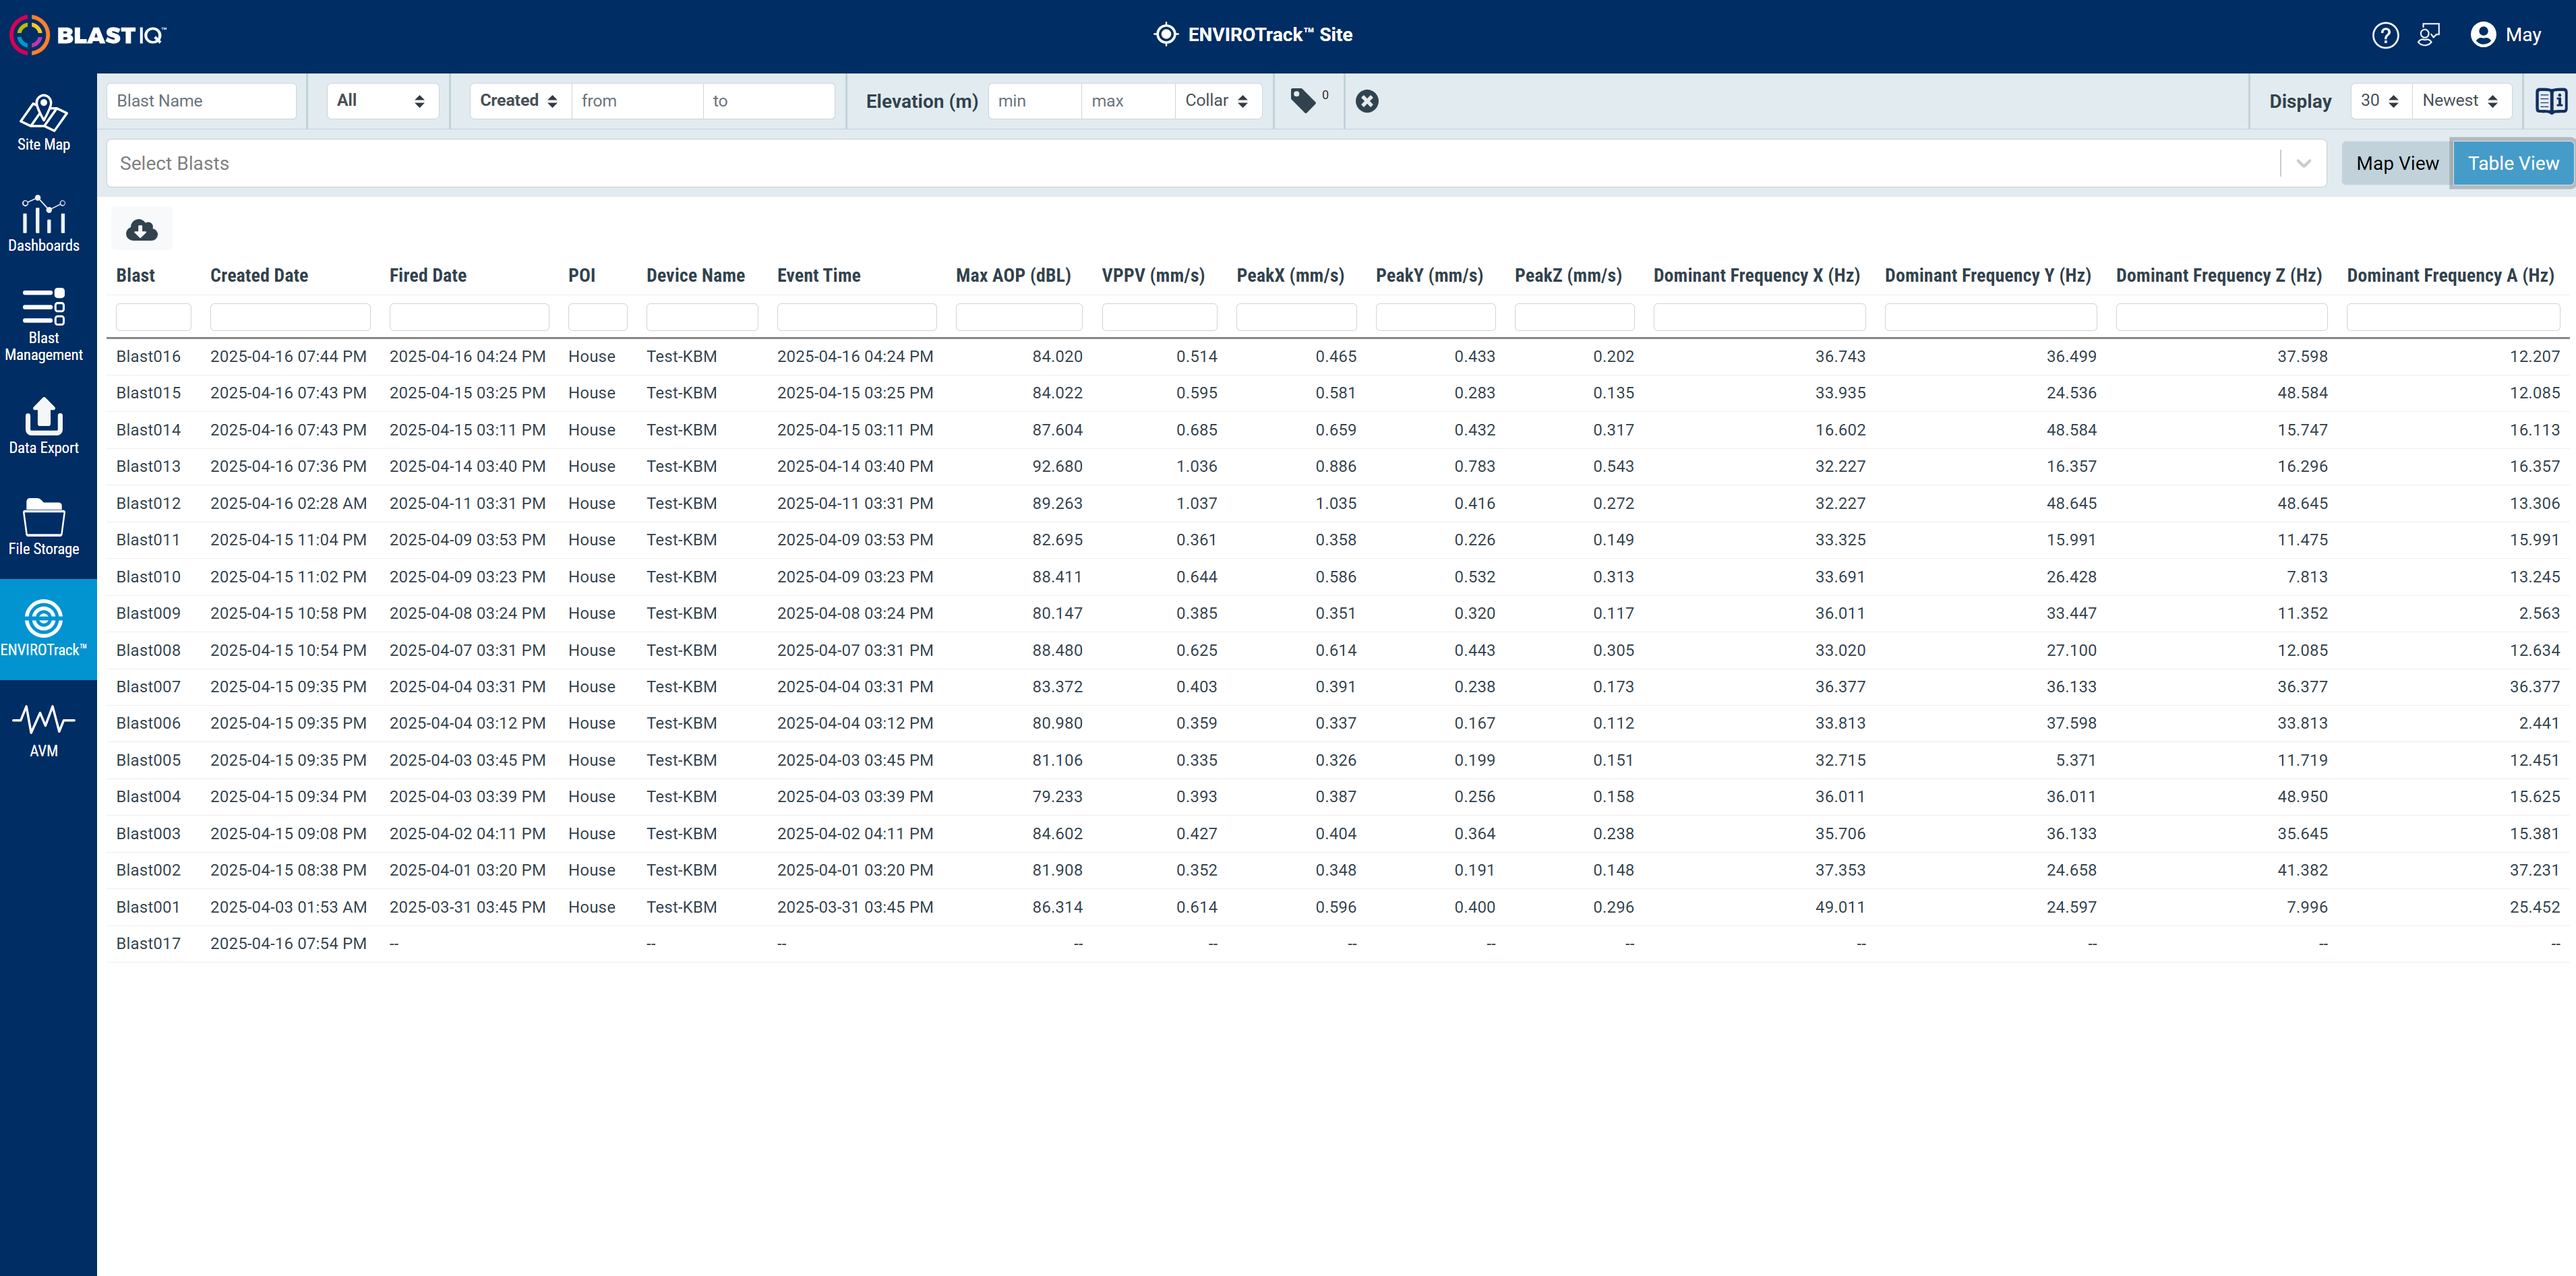Screen dimensions: 2576x1276
Task: Click the Select Blasts field
Action: click(x=1216, y=164)
